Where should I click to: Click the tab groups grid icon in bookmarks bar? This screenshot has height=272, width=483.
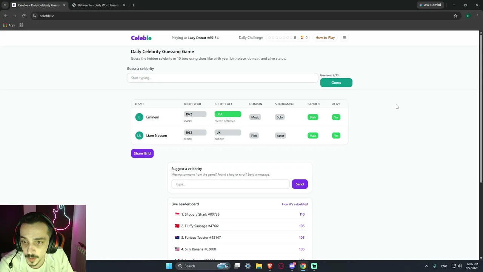click(x=22, y=25)
